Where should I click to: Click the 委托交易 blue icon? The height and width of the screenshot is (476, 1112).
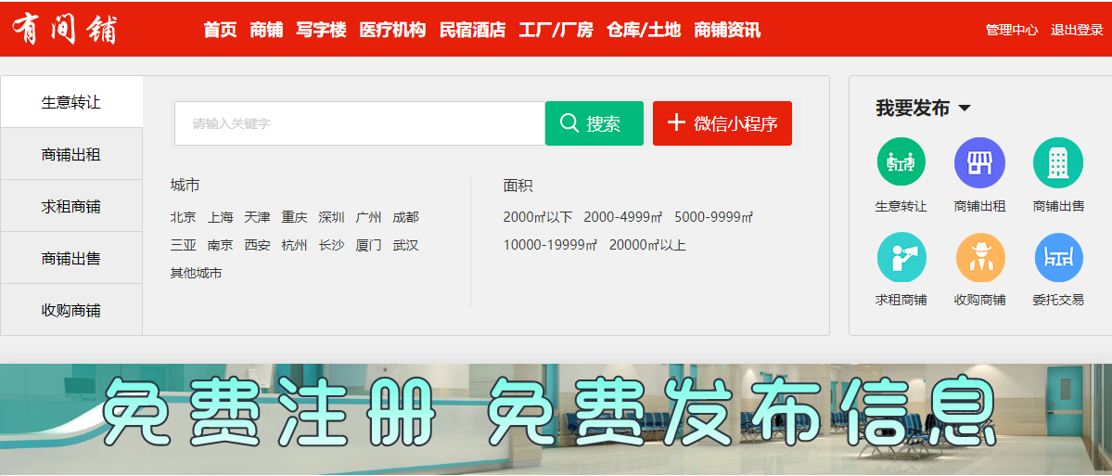[x=1057, y=257]
